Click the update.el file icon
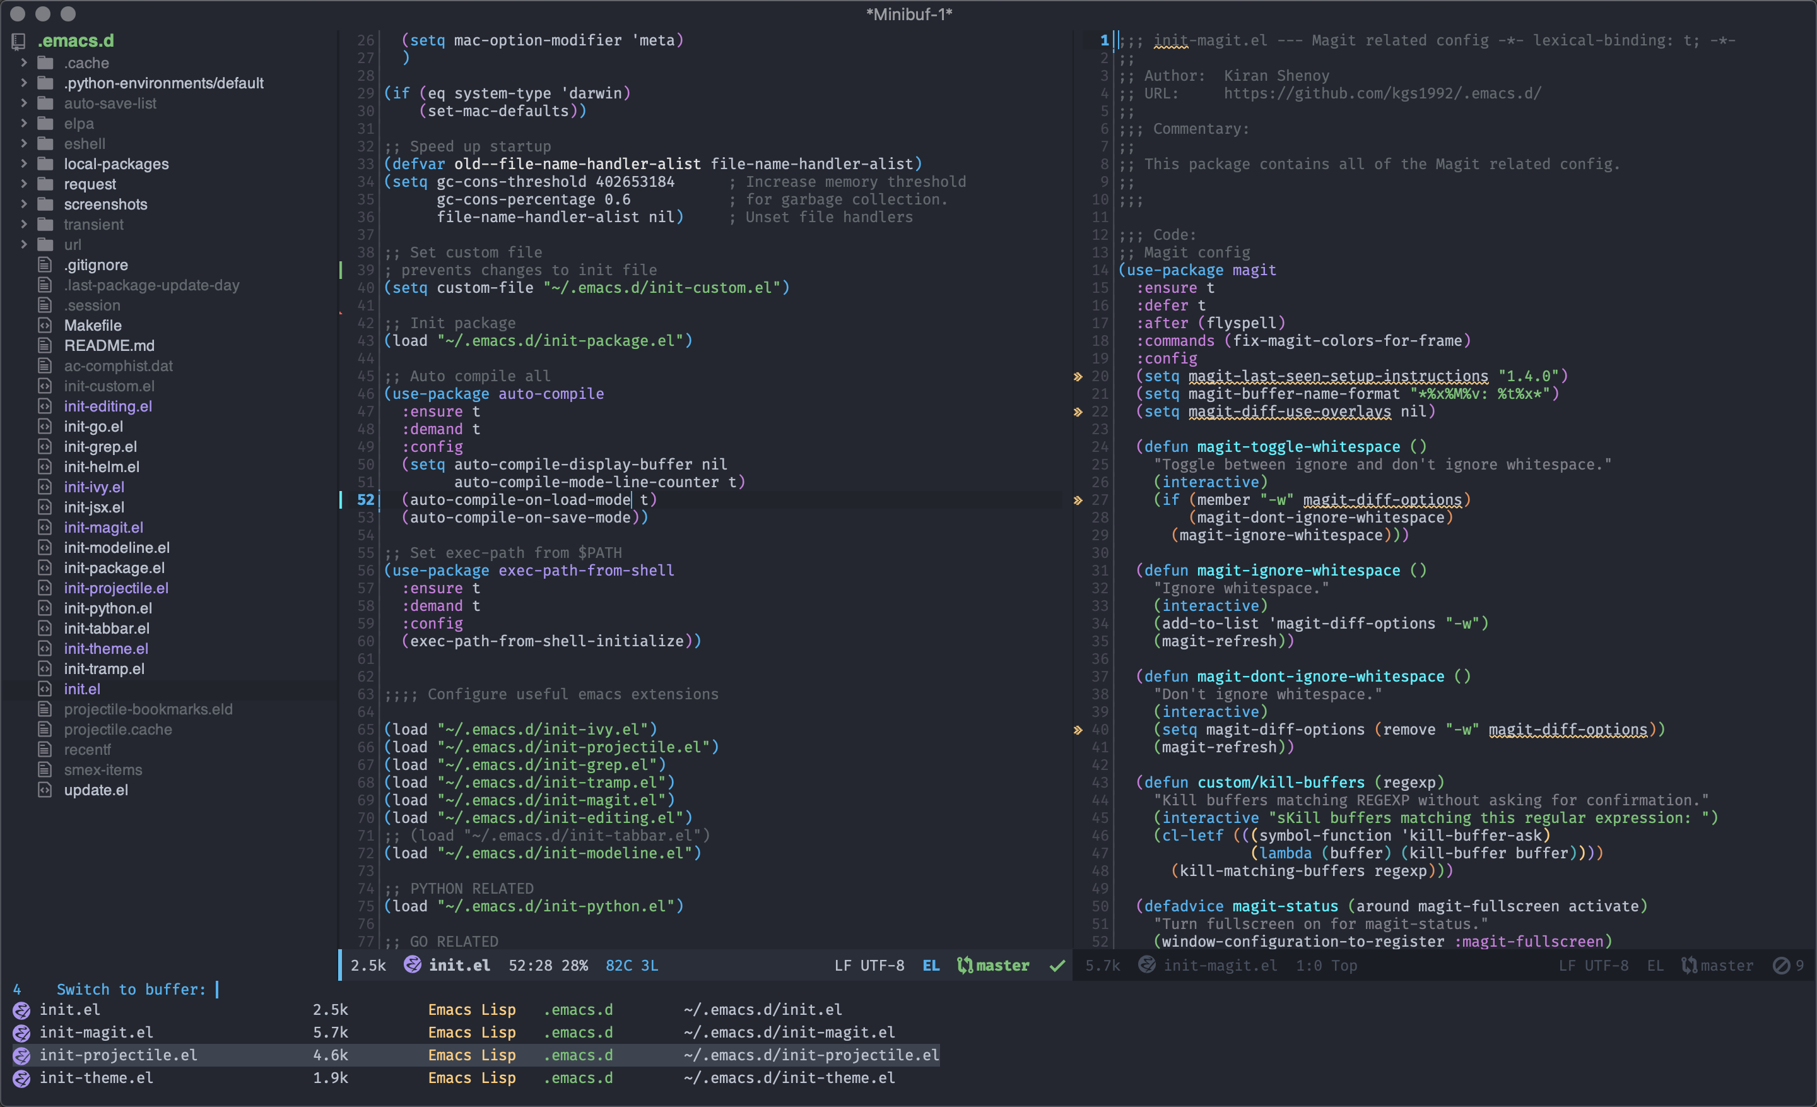This screenshot has height=1107, width=1817. pyautogui.click(x=45, y=790)
